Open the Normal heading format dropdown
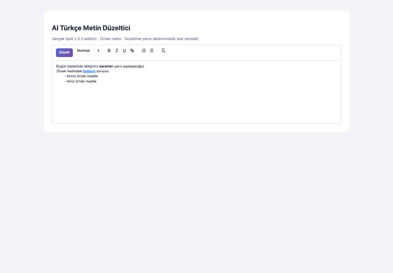 coord(88,51)
